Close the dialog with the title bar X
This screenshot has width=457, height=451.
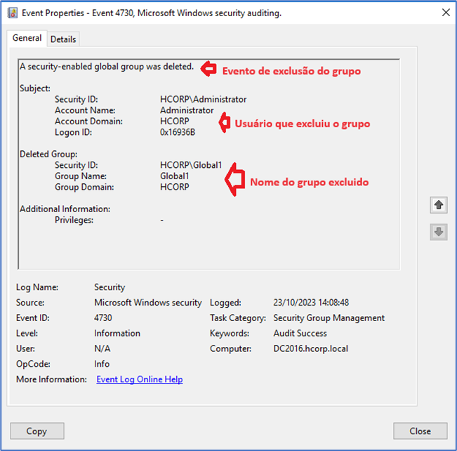(x=445, y=13)
